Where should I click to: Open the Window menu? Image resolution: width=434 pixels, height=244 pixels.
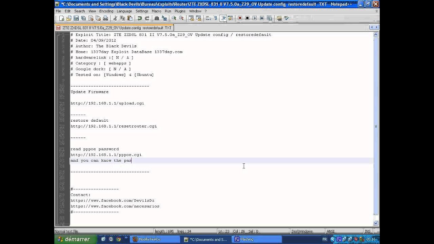195,11
